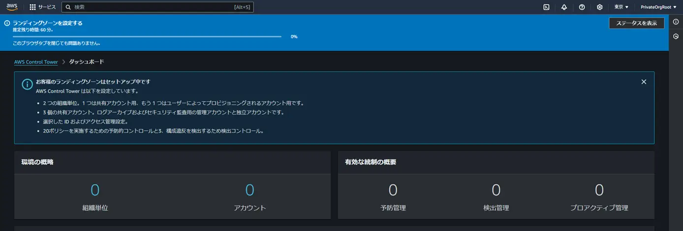
Task: Open the clock icon in right sidebar
Action: [676, 36]
